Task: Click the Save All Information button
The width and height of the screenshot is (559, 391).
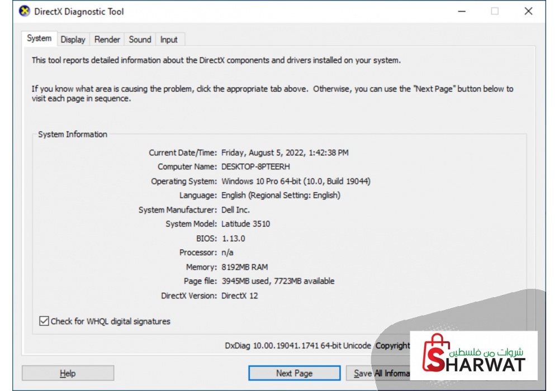Action: point(379,373)
